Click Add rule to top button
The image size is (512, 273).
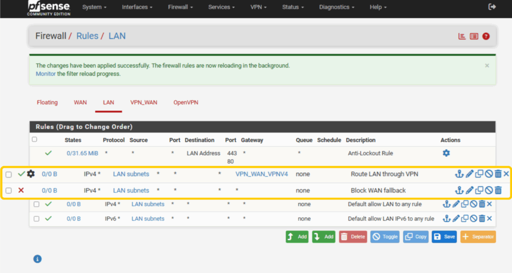click(x=297, y=237)
